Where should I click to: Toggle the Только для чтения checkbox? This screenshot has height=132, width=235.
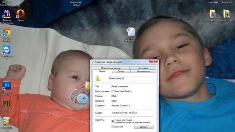point(113,121)
